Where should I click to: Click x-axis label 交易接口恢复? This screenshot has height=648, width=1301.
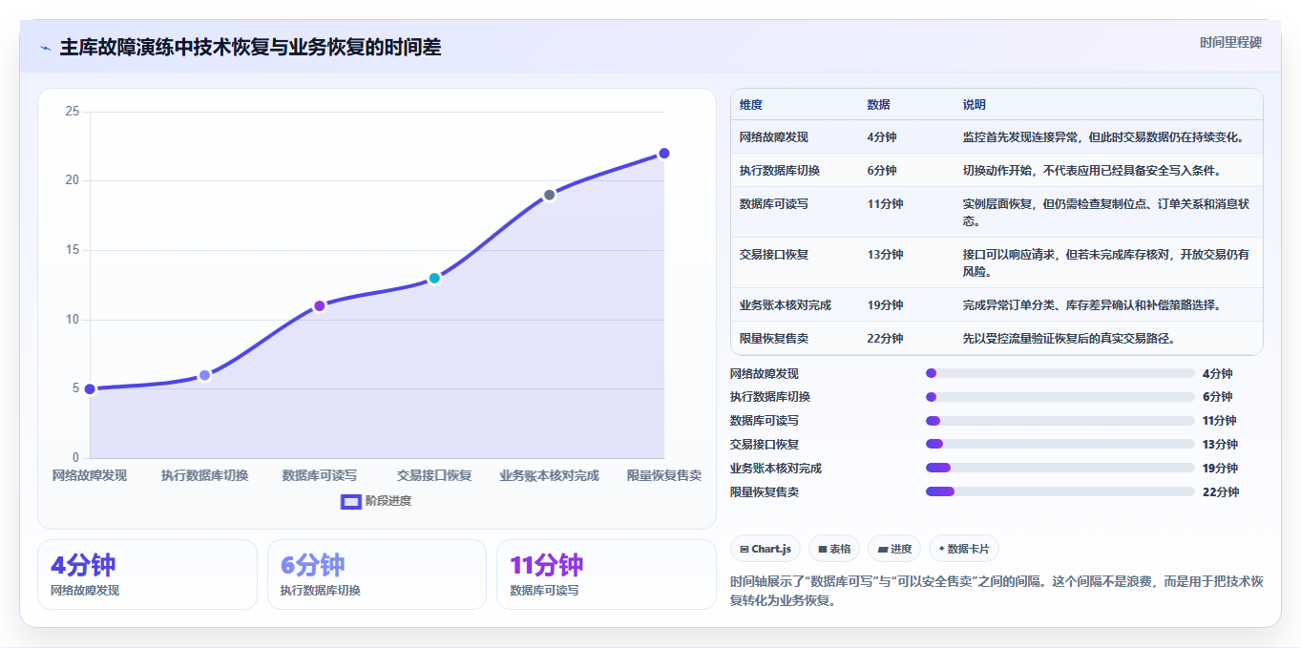point(434,475)
